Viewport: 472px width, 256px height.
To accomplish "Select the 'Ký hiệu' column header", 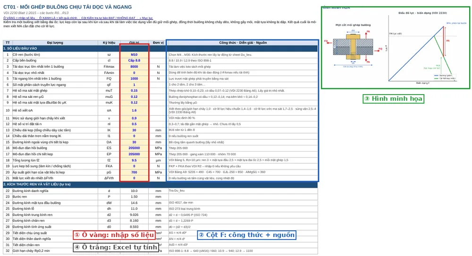I will [109, 43].
